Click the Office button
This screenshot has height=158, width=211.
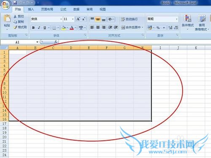(5, 5)
